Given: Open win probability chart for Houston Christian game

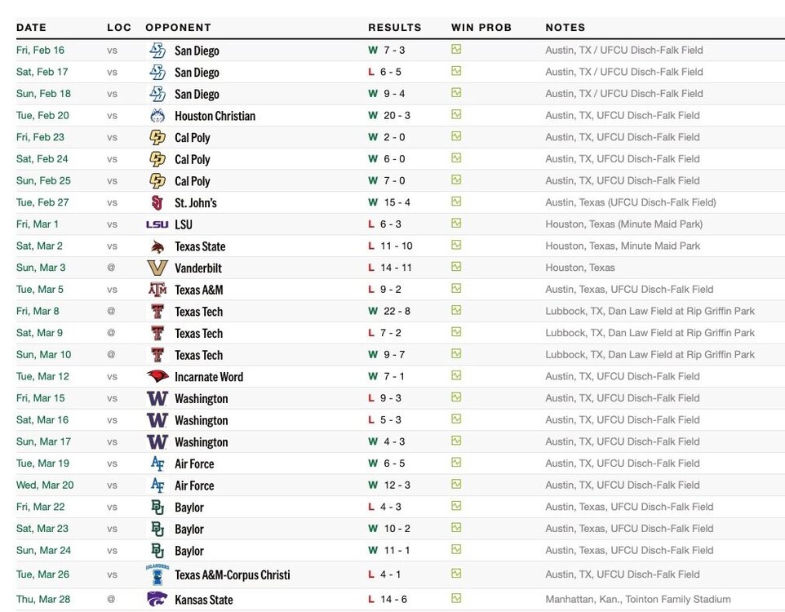Looking at the screenshot, I should coord(456,115).
